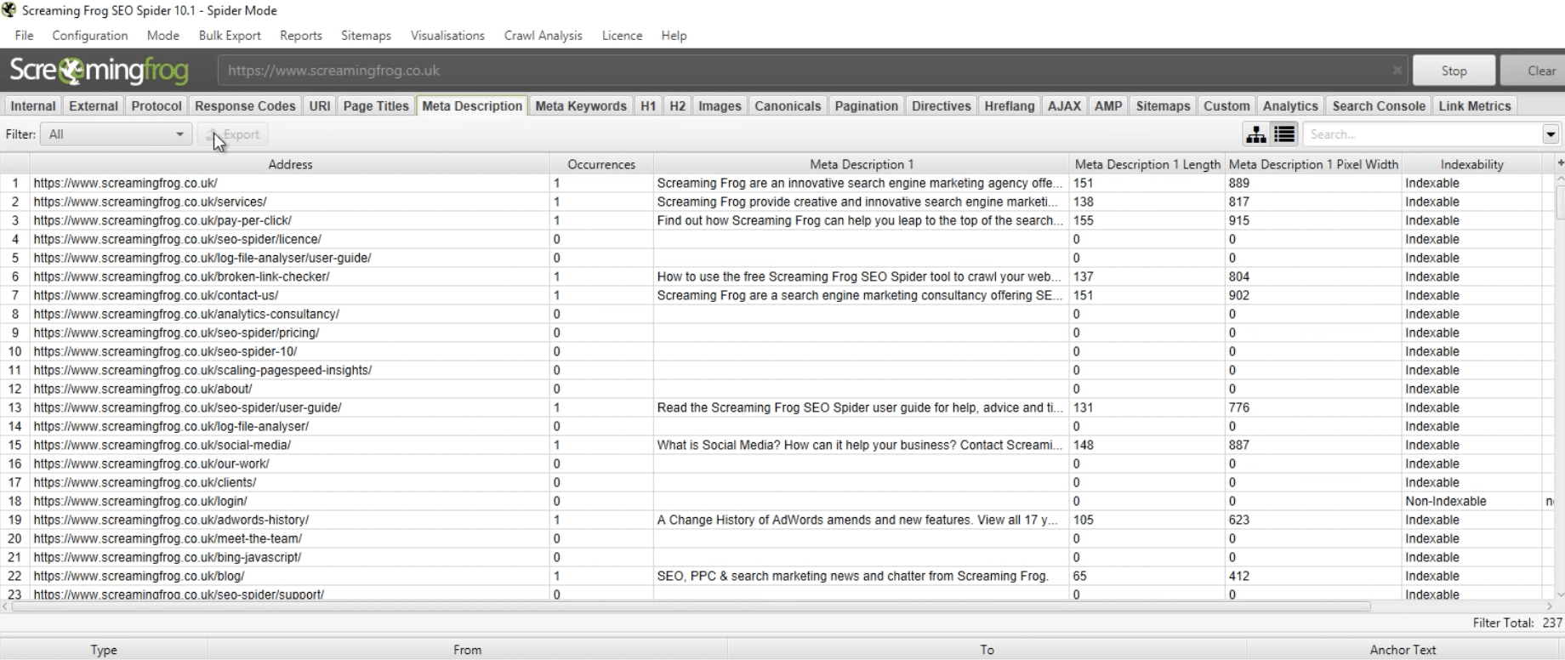Viewport: 1565px width, 660px height.
Task: Switch to the H1 tab
Action: click(x=648, y=105)
